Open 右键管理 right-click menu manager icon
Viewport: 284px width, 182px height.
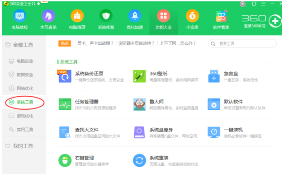65,160
